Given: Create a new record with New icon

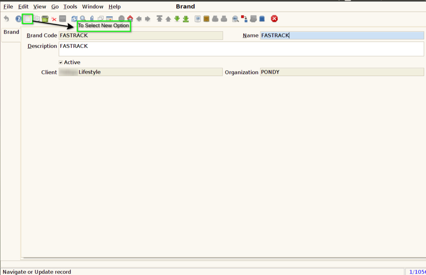Looking at the screenshot, I should pos(27,19).
